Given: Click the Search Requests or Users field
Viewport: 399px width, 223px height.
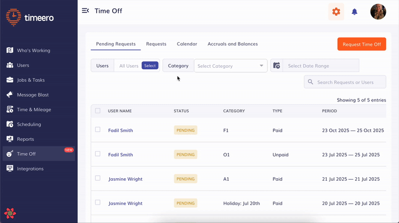Looking at the screenshot, I should coord(349,82).
